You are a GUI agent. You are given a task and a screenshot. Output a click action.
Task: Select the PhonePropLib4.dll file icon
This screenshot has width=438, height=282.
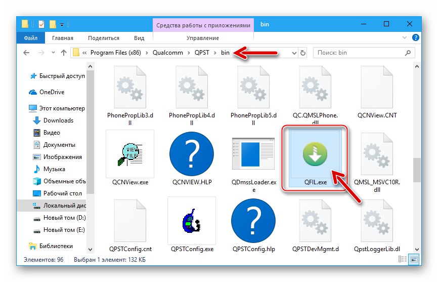[192, 87]
